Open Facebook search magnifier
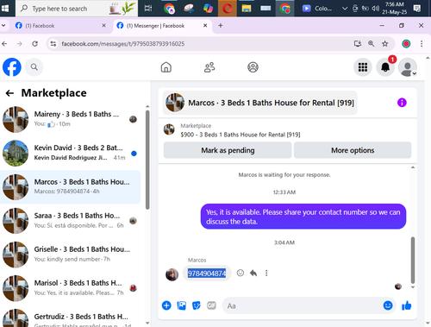 click(34, 67)
